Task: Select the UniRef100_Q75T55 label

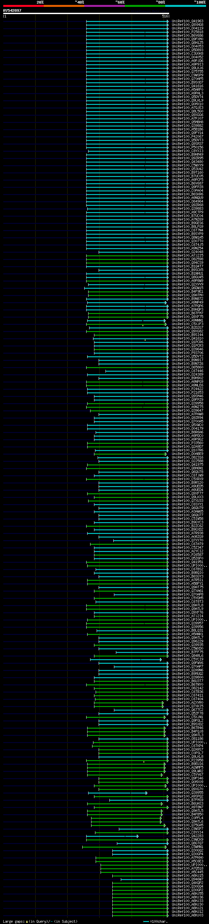Action: 187,72
